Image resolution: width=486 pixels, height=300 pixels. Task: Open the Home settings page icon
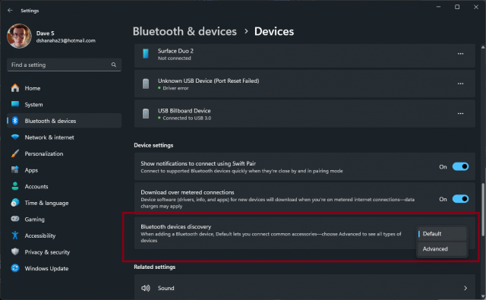click(15, 88)
